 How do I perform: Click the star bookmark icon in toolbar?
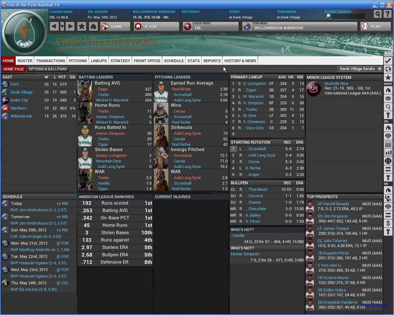82,26
